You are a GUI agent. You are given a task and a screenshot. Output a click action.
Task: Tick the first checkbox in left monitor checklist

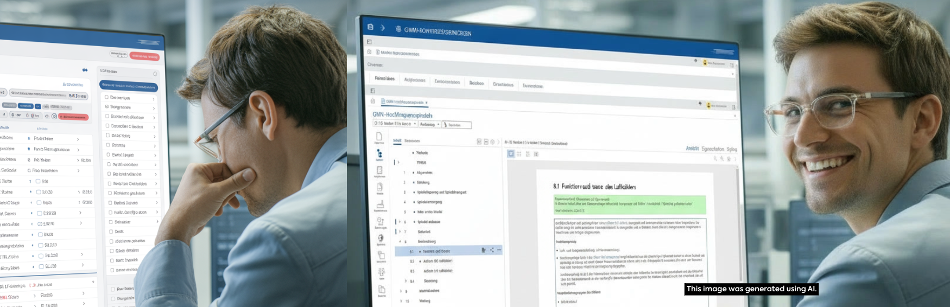[x=106, y=97]
